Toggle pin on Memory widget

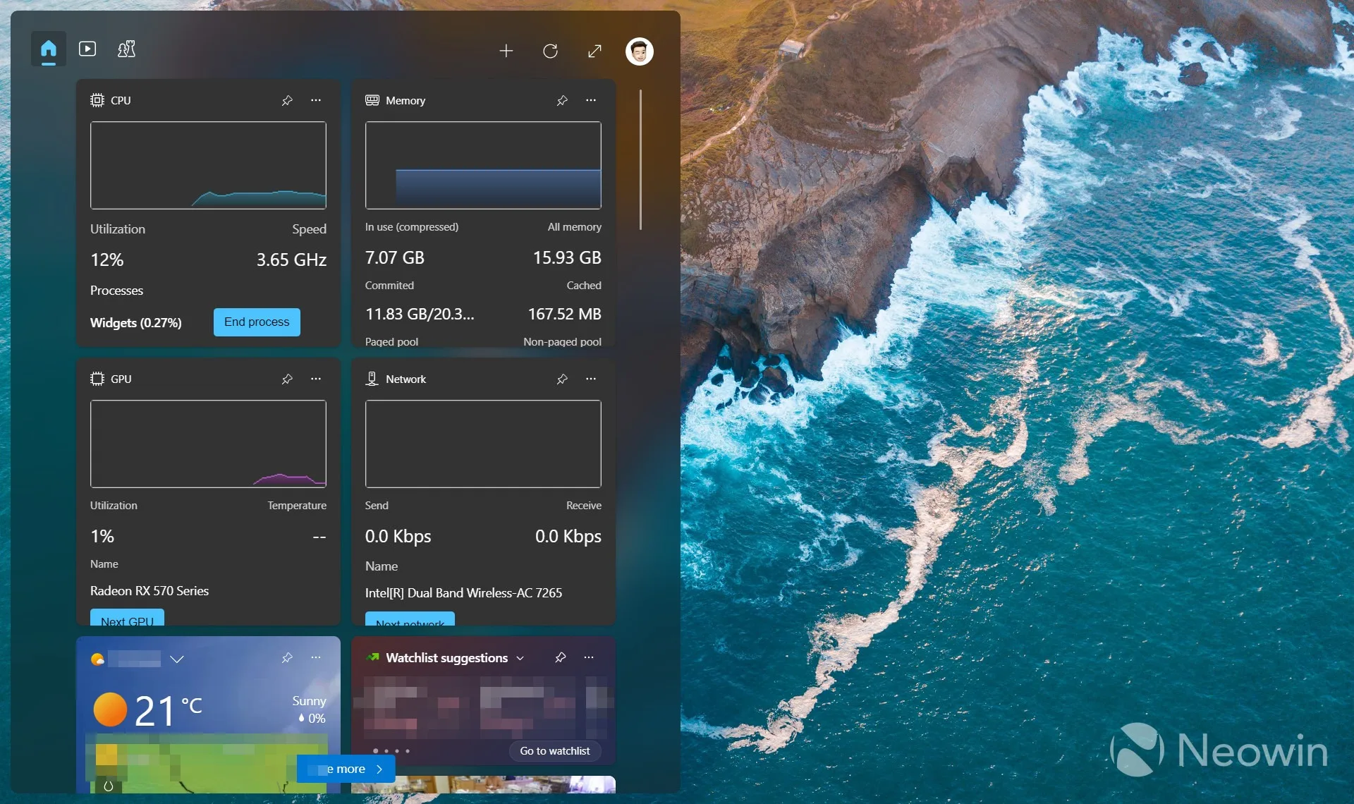563,100
